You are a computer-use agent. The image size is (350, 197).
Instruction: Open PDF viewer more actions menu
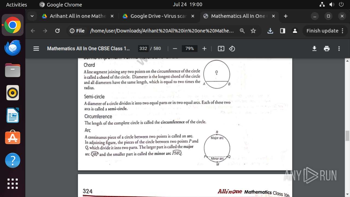pos(339,49)
